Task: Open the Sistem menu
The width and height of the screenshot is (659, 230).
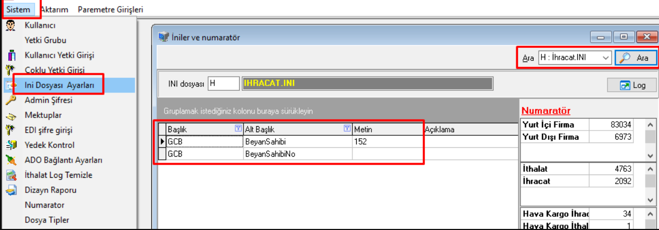Action: (x=18, y=9)
